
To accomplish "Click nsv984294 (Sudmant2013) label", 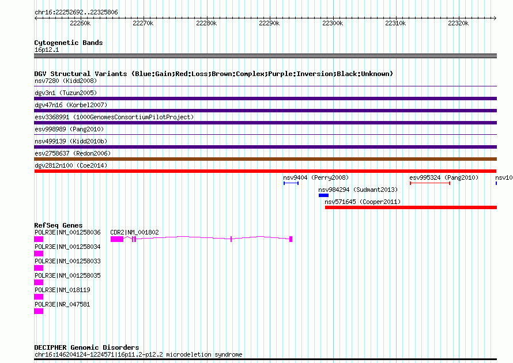I will (x=358, y=190).
